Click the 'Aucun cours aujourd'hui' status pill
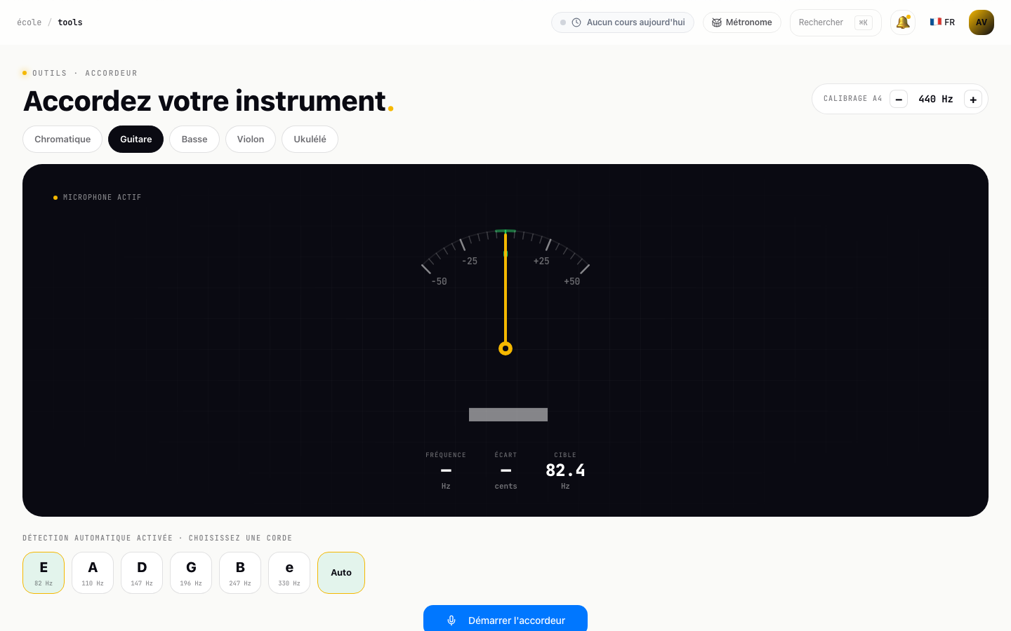 click(623, 22)
